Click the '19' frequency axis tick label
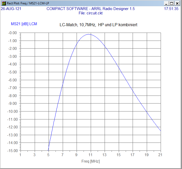Screen dimensions: 182x169 (x=147, y=155)
